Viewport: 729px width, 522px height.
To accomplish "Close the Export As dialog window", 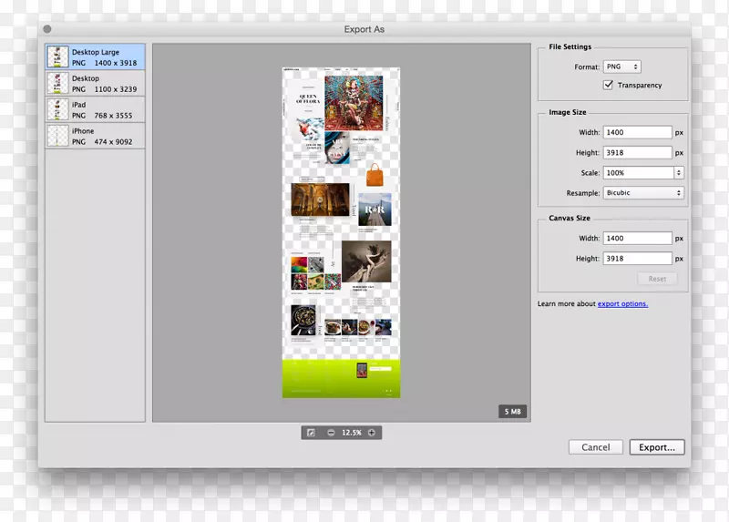I will (x=47, y=29).
